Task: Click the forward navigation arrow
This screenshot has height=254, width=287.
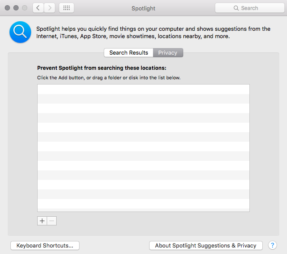Action: [x=50, y=8]
